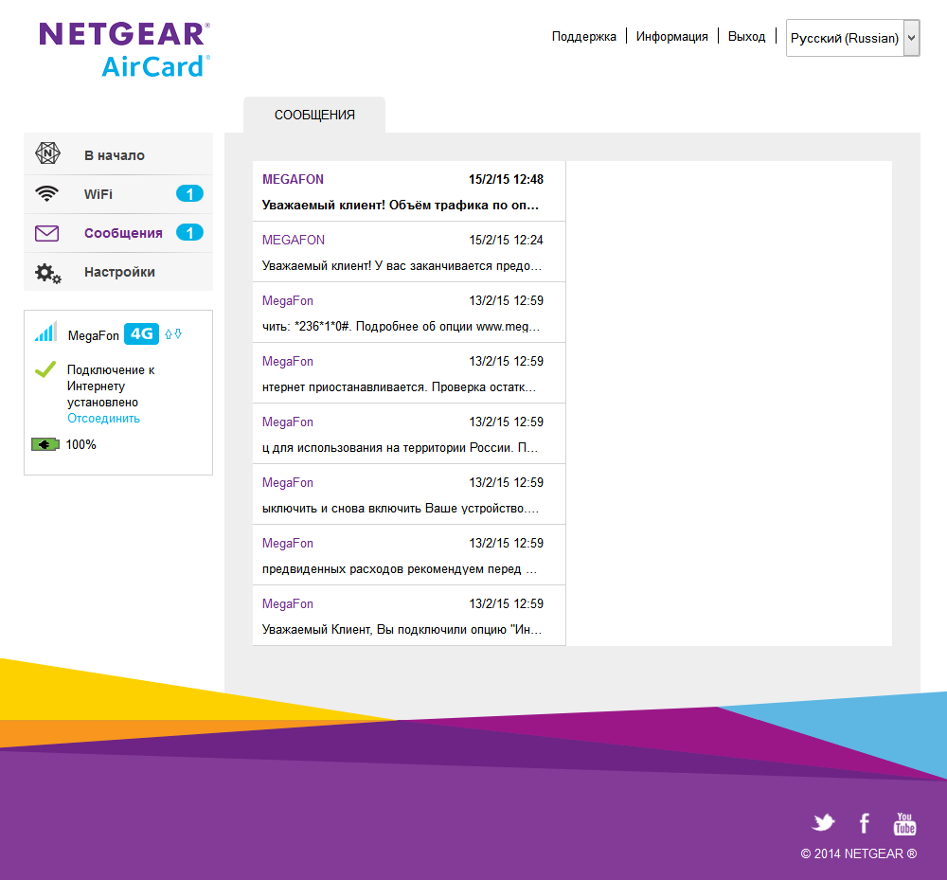Open NETGEAR Facebook page icon
This screenshot has width=947, height=880.
click(x=865, y=823)
